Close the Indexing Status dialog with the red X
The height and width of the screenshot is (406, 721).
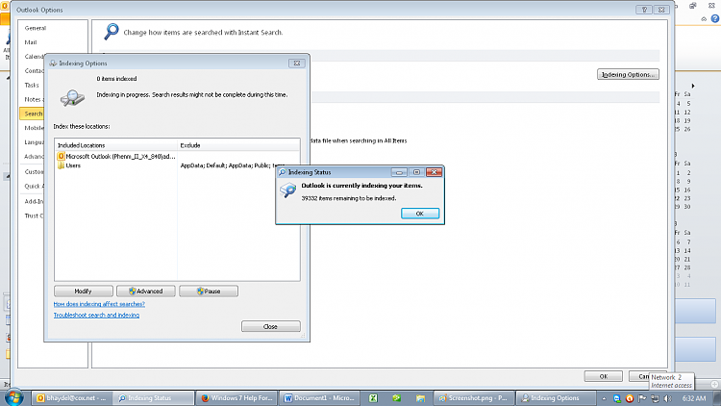(434, 172)
